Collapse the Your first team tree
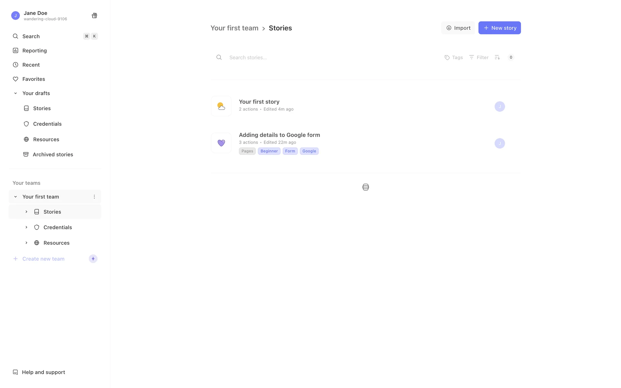This screenshot has height=388, width=621. pos(15,197)
